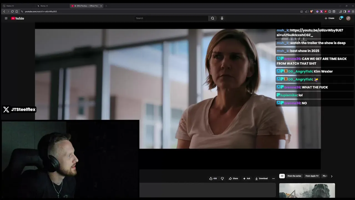Click lupiemike's 'lol' chat message
Image resolution: width=355 pixels, height=200 pixels.
(x=300, y=95)
